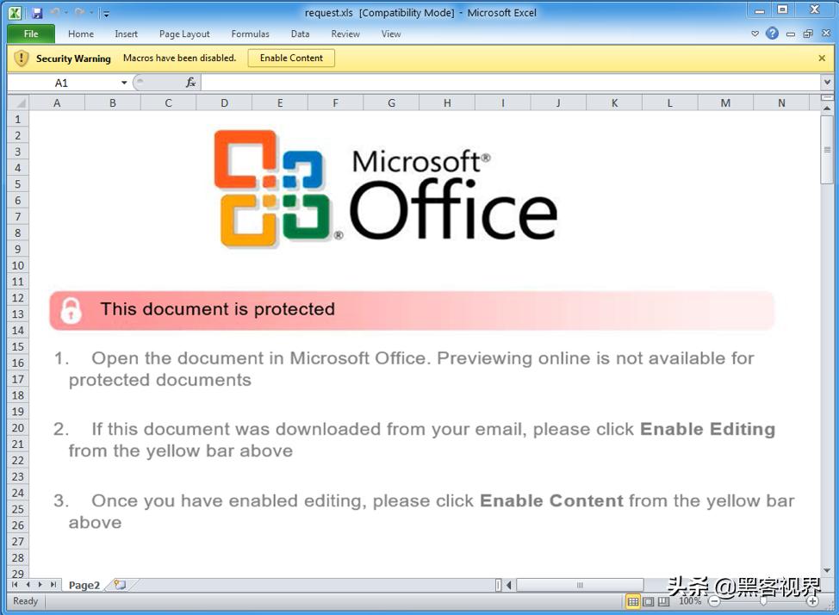Switch to Page Layout view in status bar
The width and height of the screenshot is (839, 615).
point(648,601)
